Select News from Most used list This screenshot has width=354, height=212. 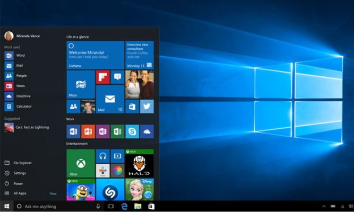coord(20,86)
